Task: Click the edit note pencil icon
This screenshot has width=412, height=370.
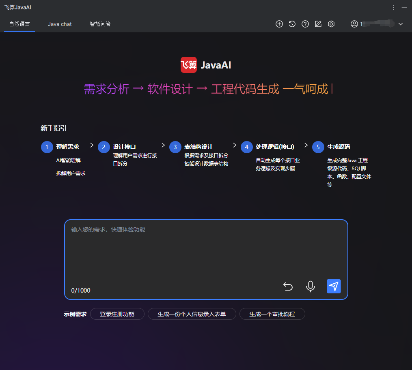Action: (x=318, y=24)
